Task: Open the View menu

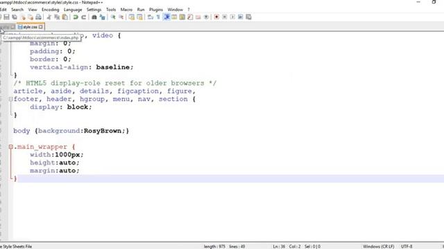Action: [33, 10]
